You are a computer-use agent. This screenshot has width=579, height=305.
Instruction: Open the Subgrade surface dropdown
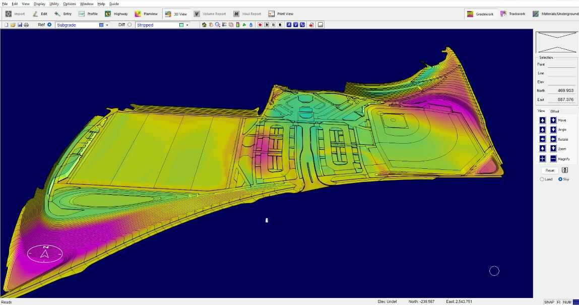tap(107, 25)
